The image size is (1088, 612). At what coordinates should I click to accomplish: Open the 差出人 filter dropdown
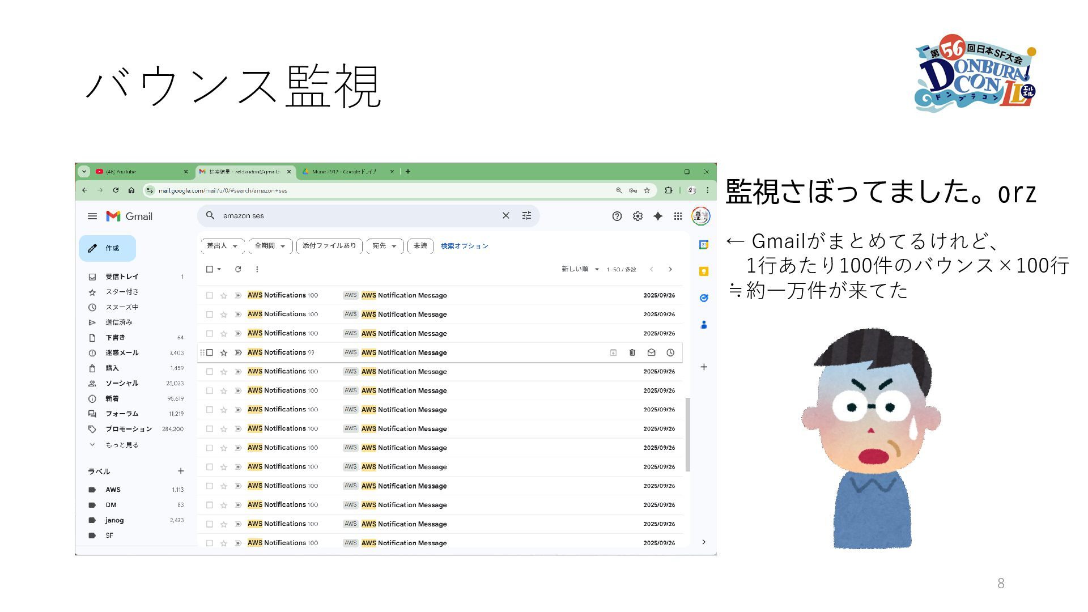click(222, 246)
